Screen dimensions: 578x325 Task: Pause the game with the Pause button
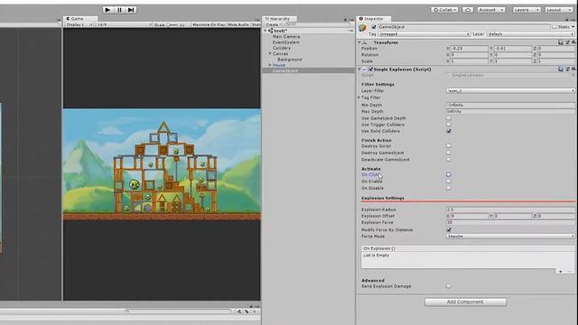click(119, 10)
